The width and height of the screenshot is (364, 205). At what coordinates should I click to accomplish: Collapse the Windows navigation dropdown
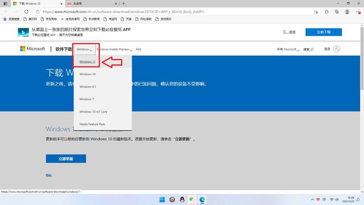[x=85, y=50]
